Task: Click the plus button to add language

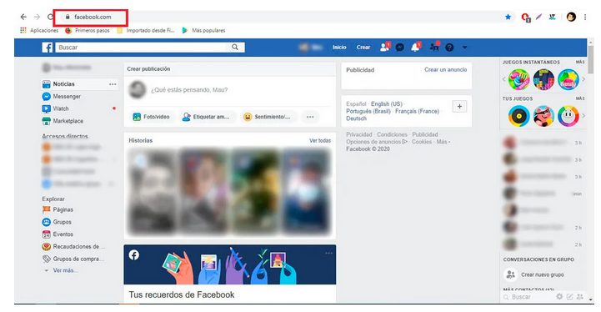Action: tap(459, 106)
